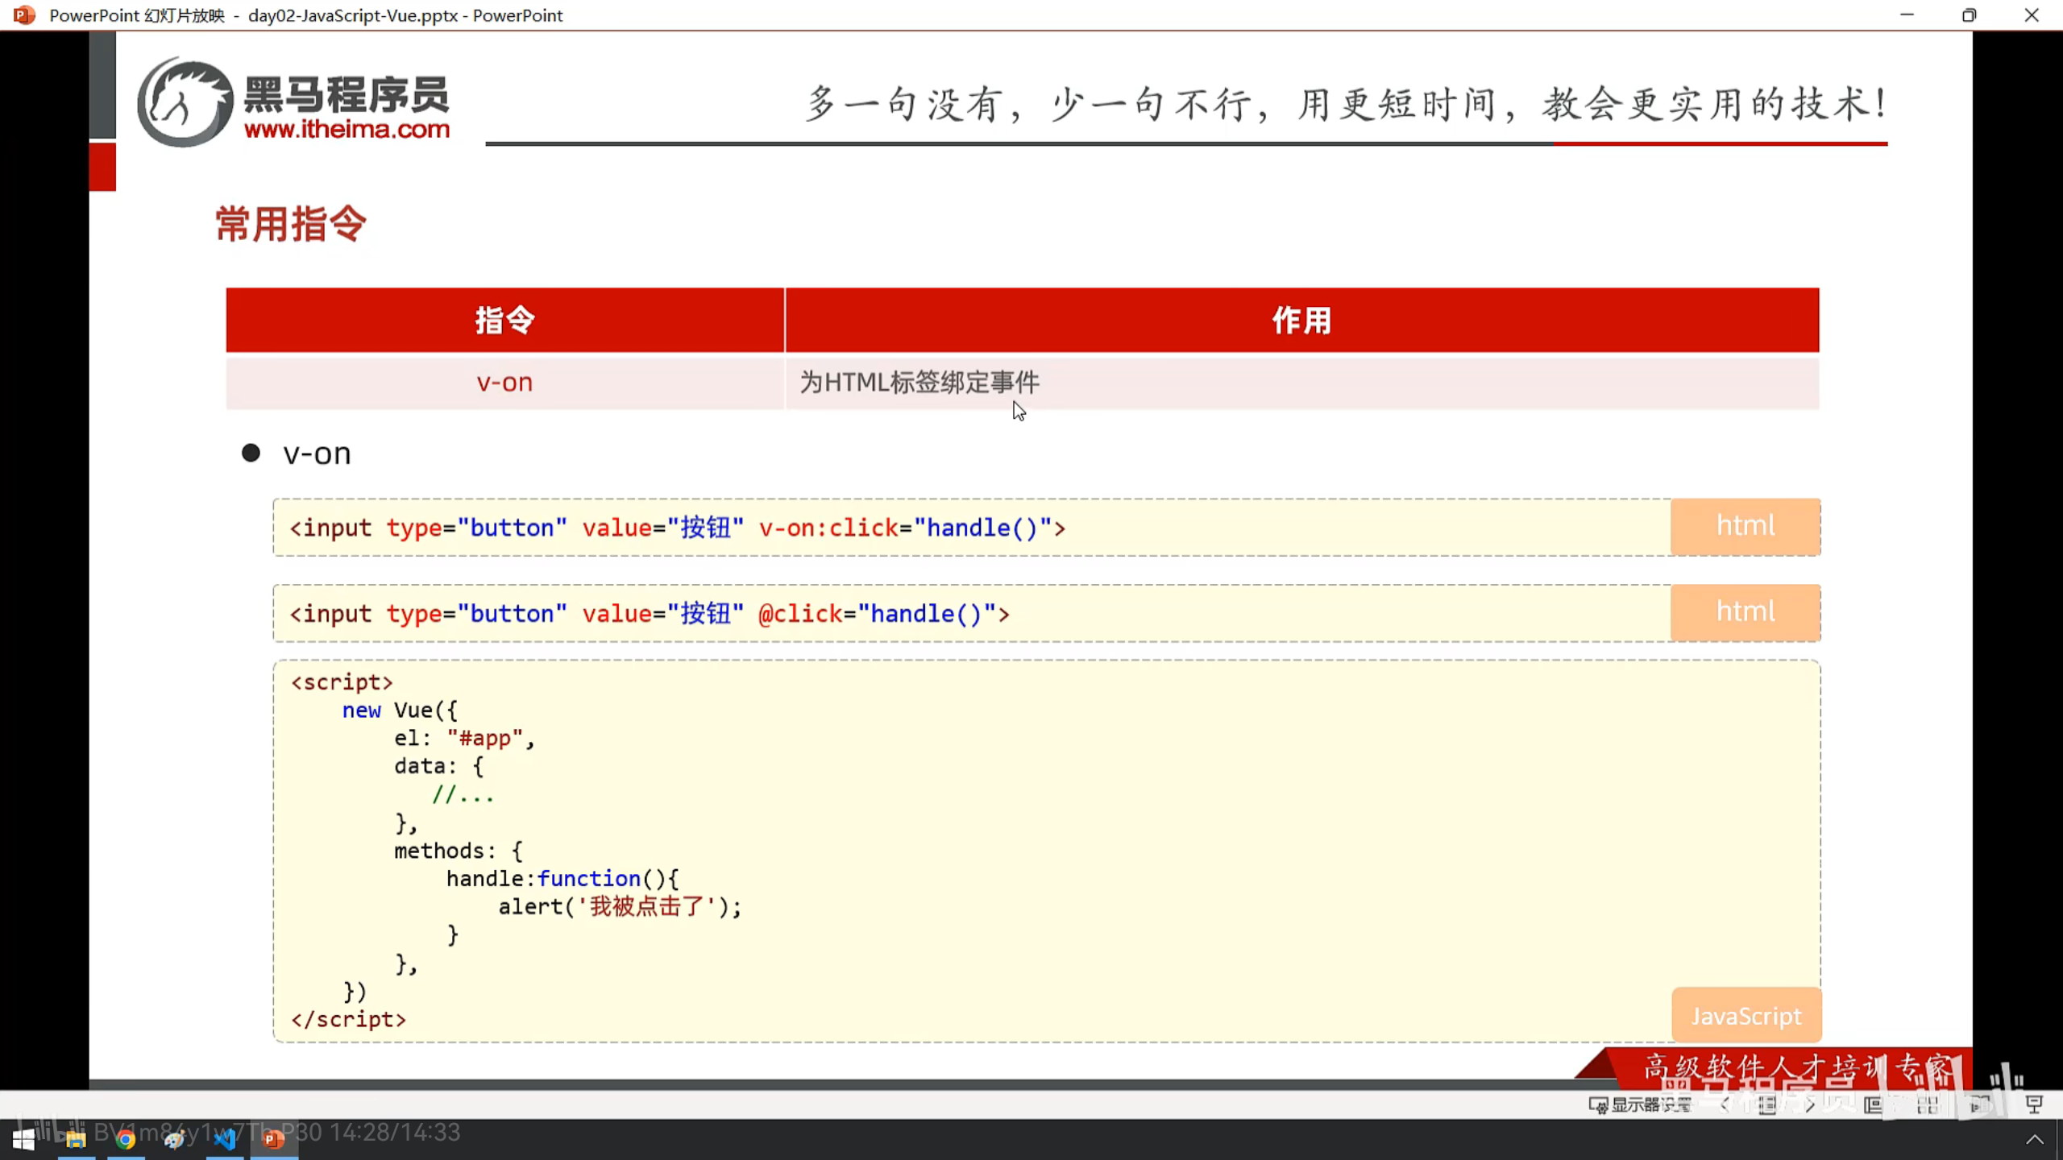Click the v-on bullet point text
The image size is (2063, 1160).
click(317, 454)
